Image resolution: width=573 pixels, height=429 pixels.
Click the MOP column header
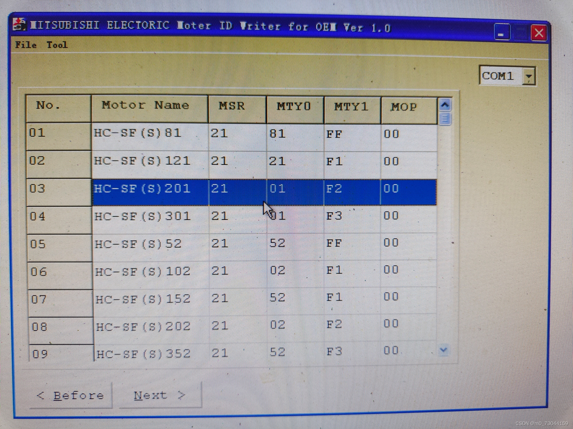(x=409, y=111)
